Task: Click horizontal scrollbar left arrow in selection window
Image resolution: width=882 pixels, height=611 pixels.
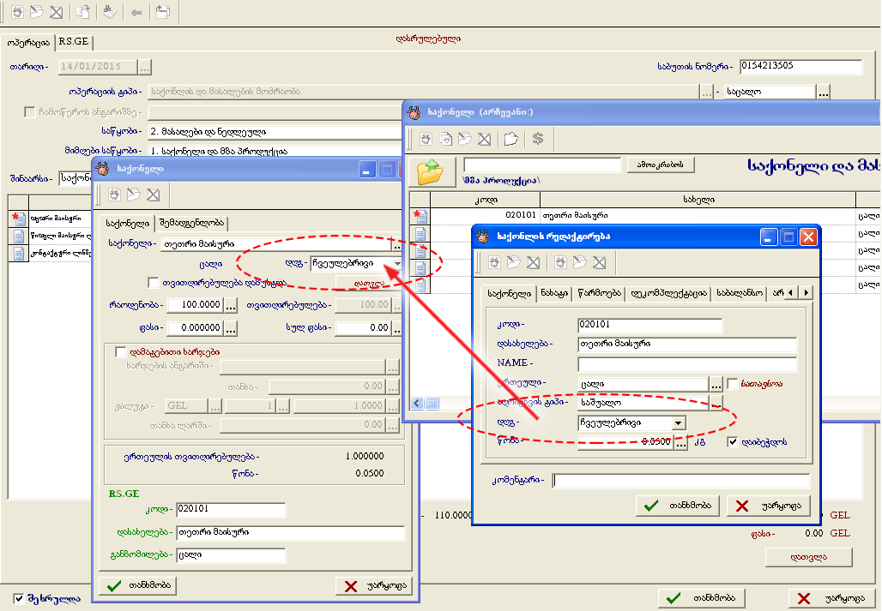Action: pyautogui.click(x=417, y=403)
